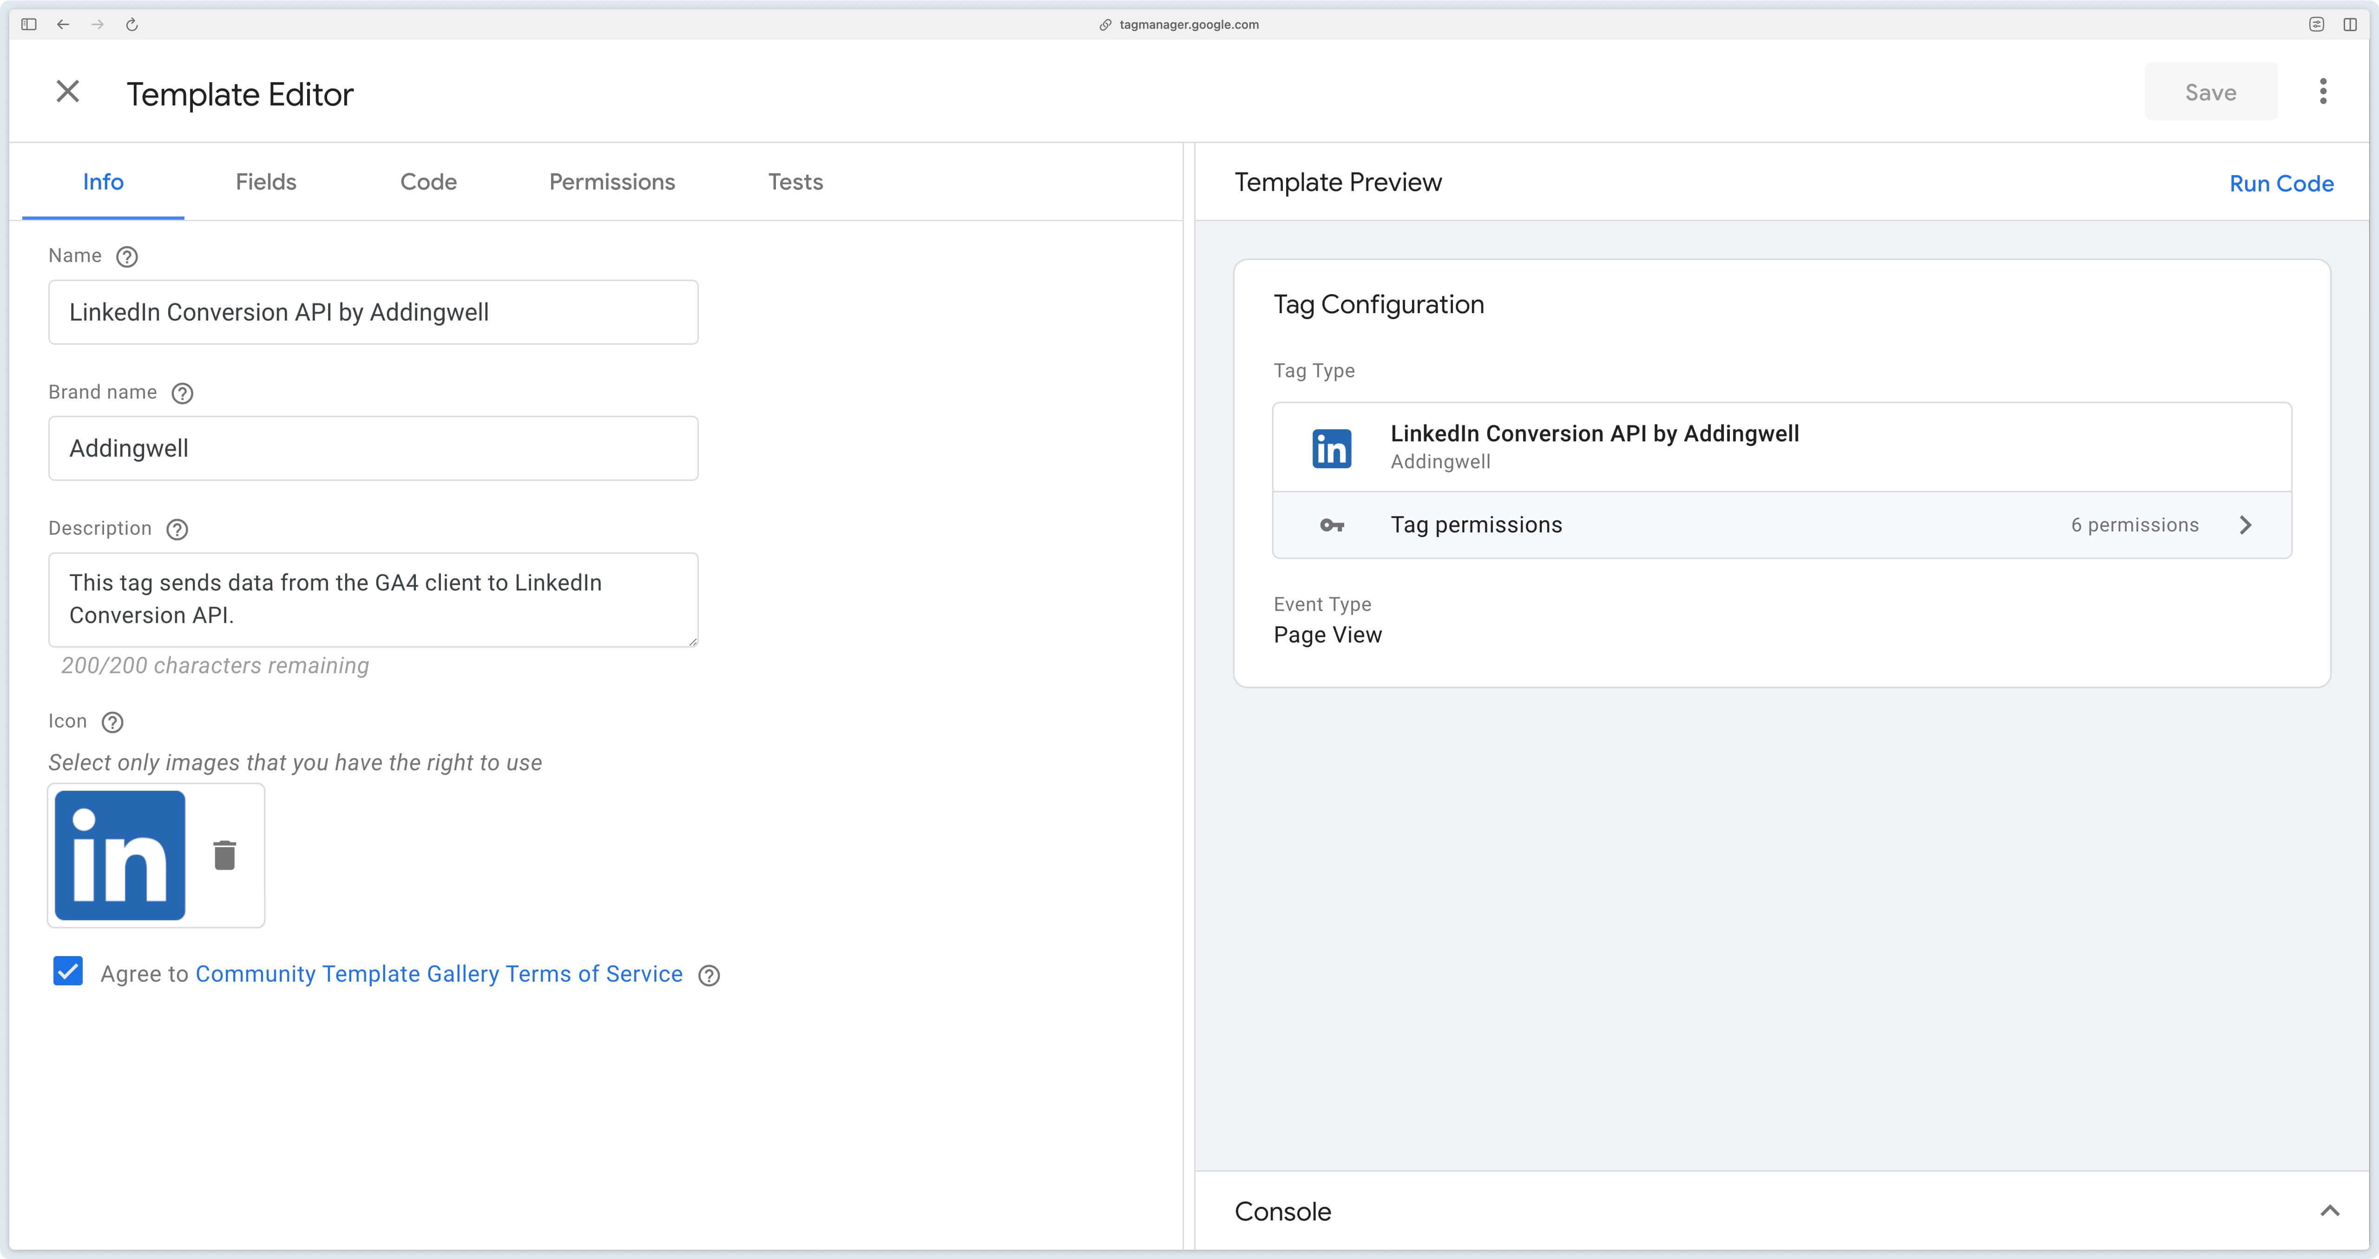Image resolution: width=2379 pixels, height=1259 pixels.
Task: Switch to the Code tab
Action: (428, 182)
